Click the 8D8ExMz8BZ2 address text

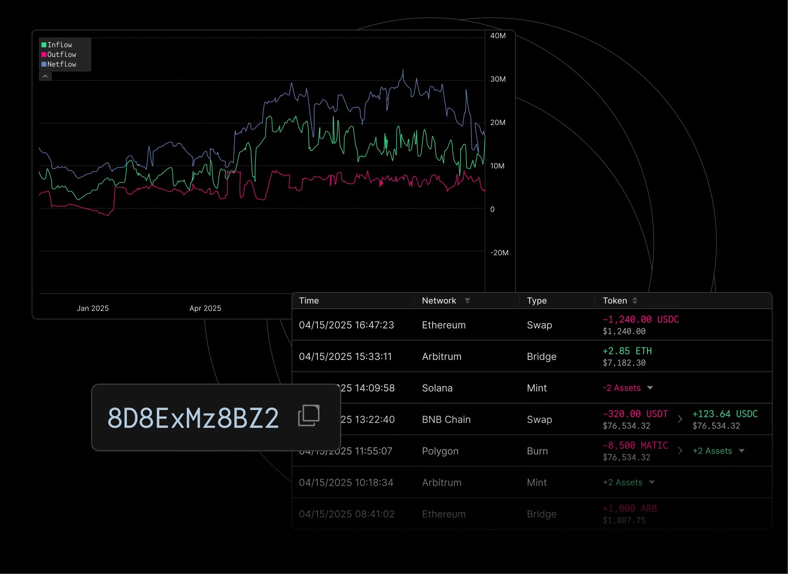(193, 418)
